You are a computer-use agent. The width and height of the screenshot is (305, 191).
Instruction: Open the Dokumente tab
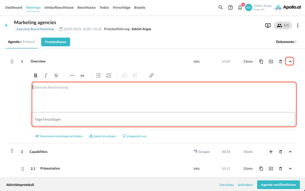coord(285,42)
